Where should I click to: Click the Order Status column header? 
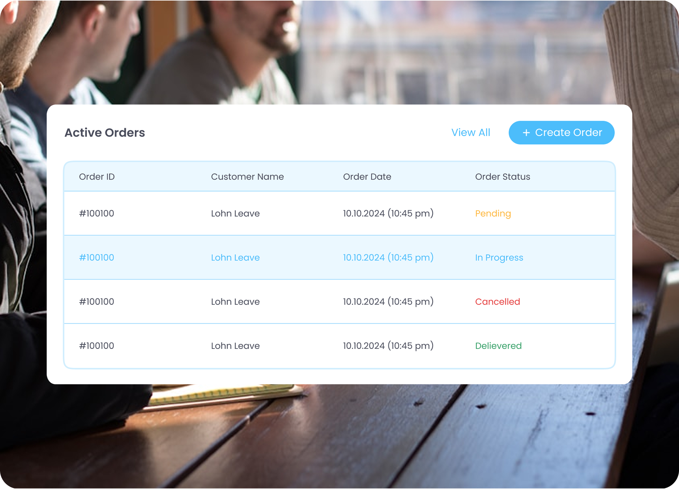[502, 177]
